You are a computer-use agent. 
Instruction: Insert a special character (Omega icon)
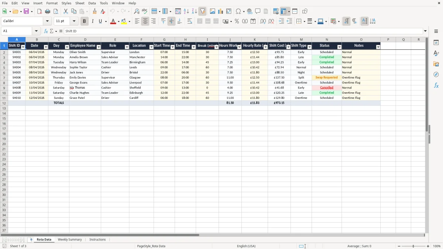pos(238,11)
